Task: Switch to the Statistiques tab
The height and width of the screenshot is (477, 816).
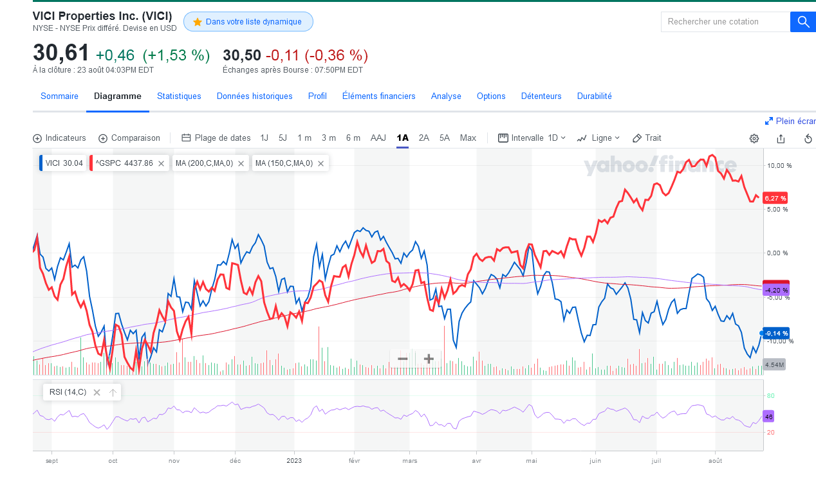Action: (179, 96)
